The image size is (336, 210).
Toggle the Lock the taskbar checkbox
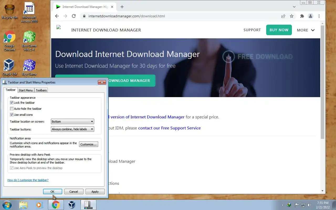12,103
